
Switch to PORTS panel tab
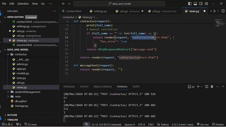pyautogui.click(x=136, y=87)
